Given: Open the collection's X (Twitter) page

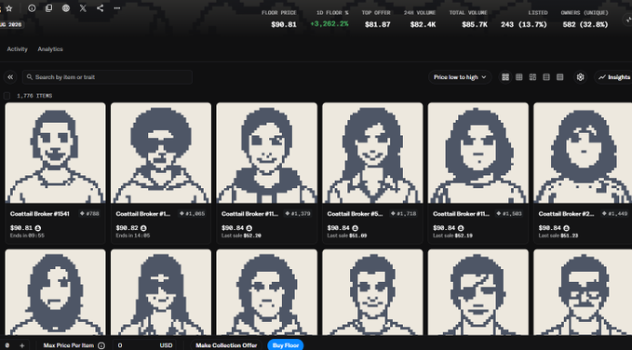Looking at the screenshot, I should [83, 8].
